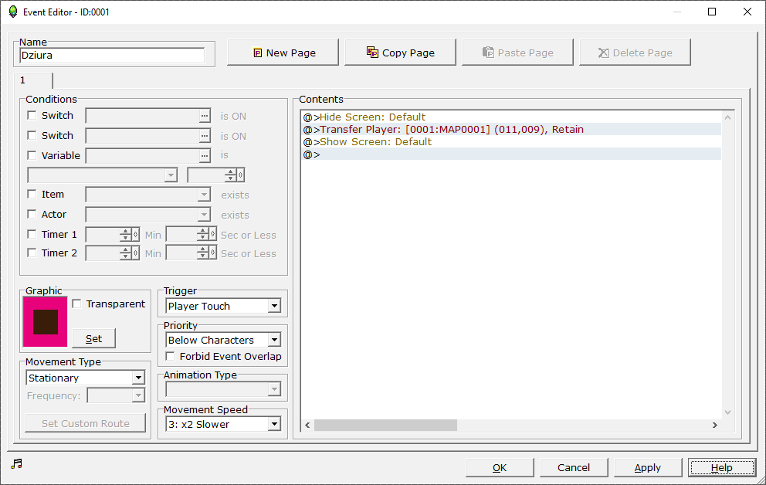
Task: Enable the Timer 1 condition
Action: point(32,234)
